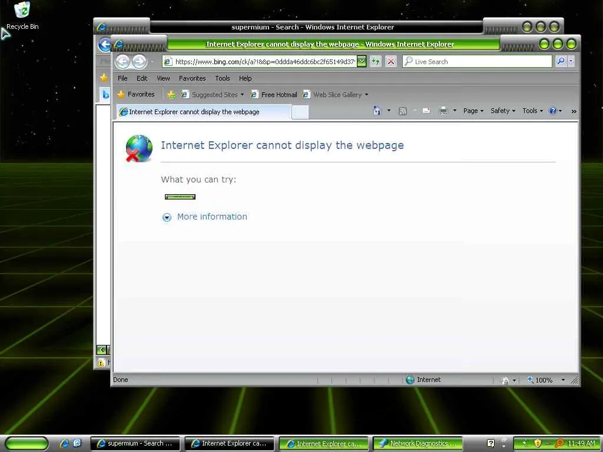Open the Suggested Sites favorites link
The height and width of the screenshot is (452, 603).
click(x=210, y=95)
